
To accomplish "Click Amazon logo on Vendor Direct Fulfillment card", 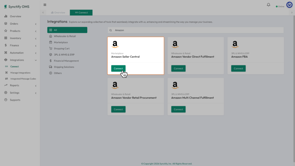I will click(175, 44).
